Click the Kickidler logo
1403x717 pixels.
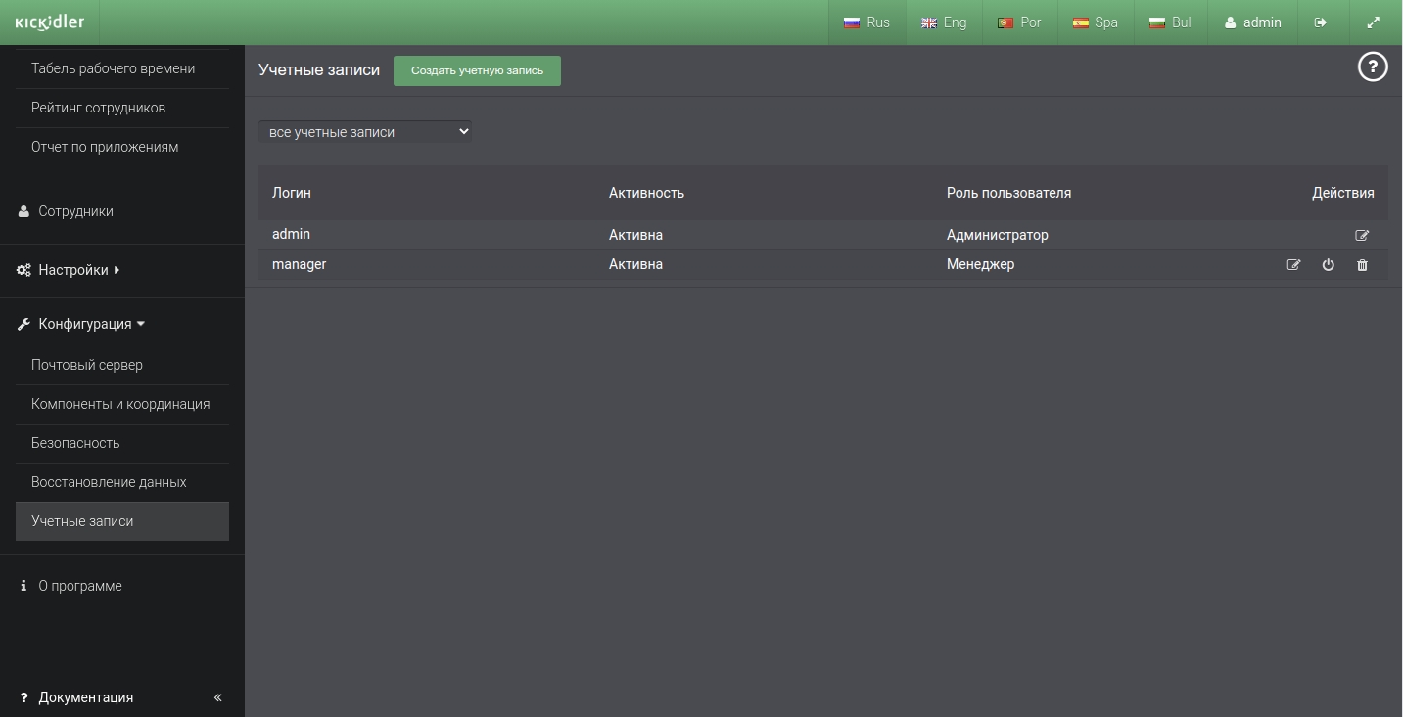[50, 22]
